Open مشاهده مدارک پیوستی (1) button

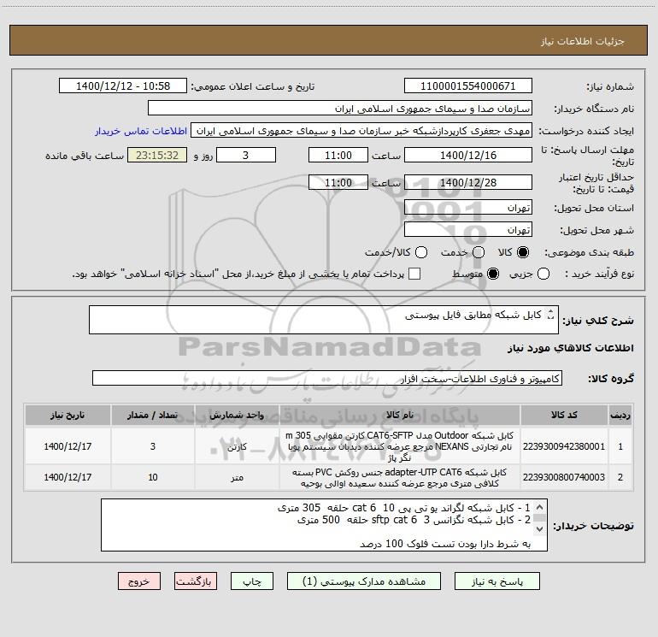tap(364, 581)
